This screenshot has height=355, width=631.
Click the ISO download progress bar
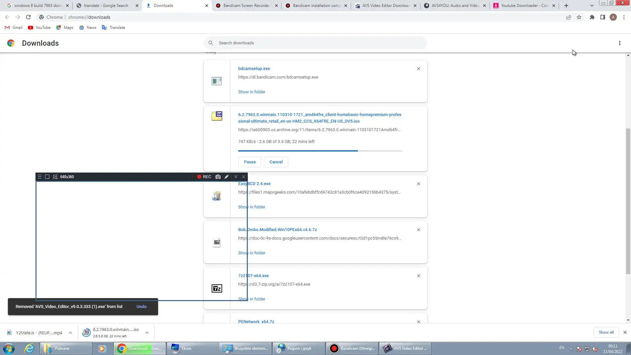click(x=320, y=151)
